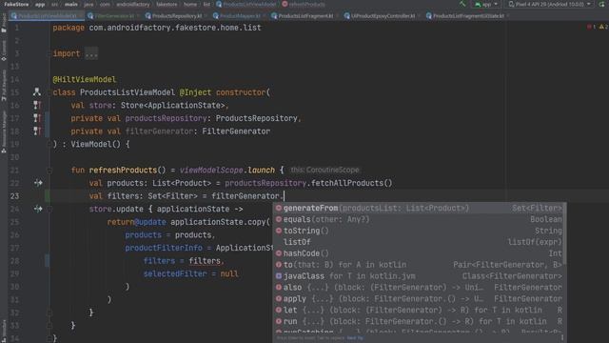Select generateFrom completion suggestion
The height and width of the screenshot is (343, 609).
[x=419, y=208]
